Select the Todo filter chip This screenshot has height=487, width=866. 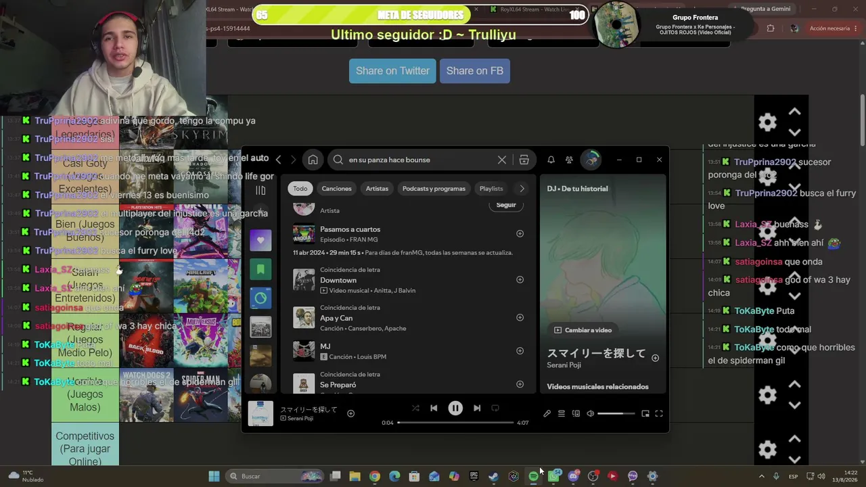300,189
